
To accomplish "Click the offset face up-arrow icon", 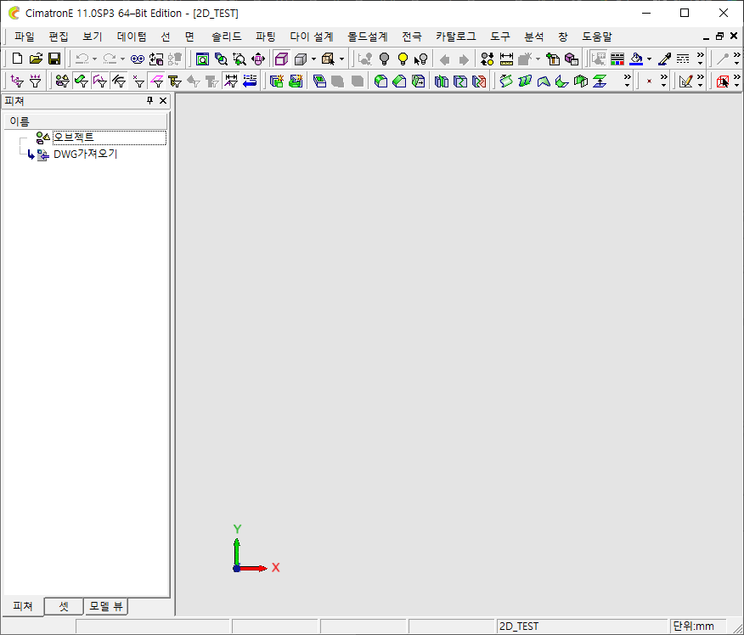I will click(x=600, y=81).
